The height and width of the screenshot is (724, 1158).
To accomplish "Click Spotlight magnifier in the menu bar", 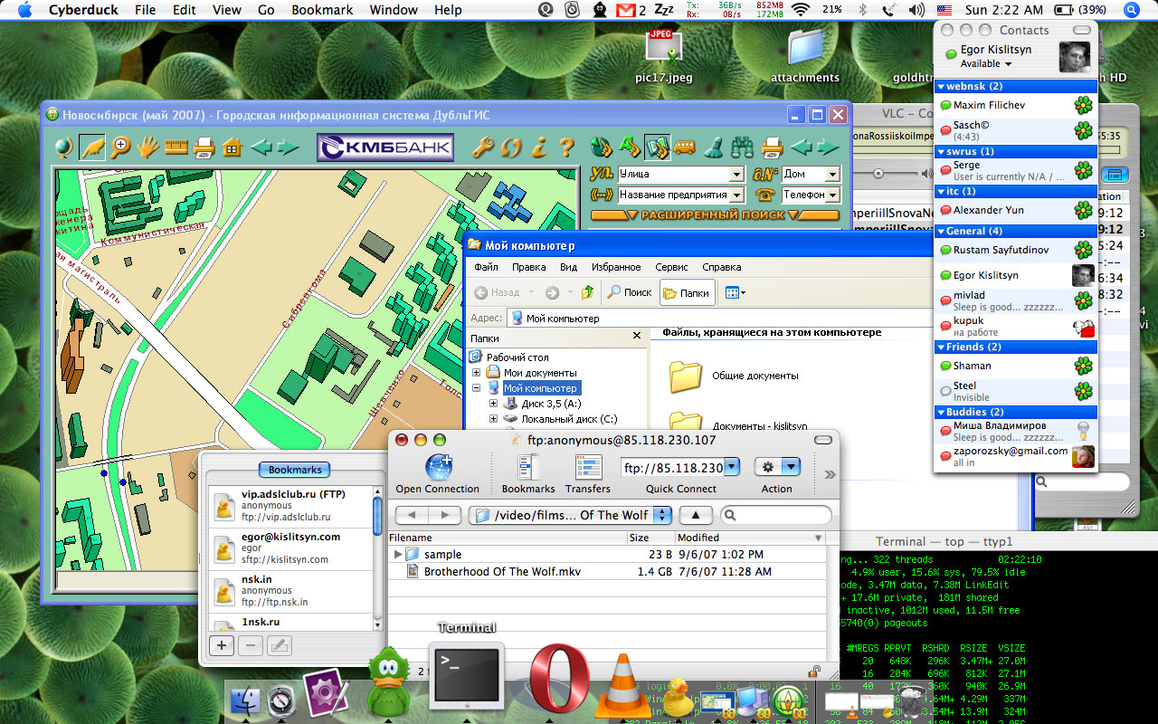I will (1132, 10).
